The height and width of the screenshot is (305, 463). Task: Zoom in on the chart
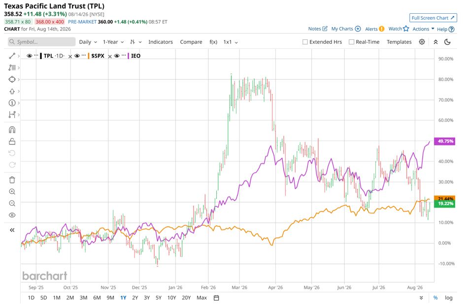[x=12, y=192]
